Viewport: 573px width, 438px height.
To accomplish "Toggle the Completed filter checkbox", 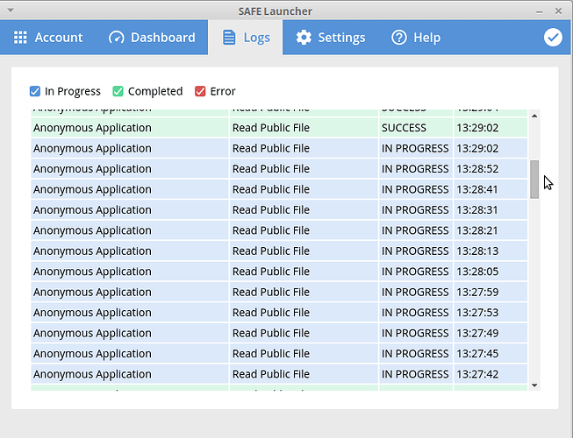I will [118, 91].
